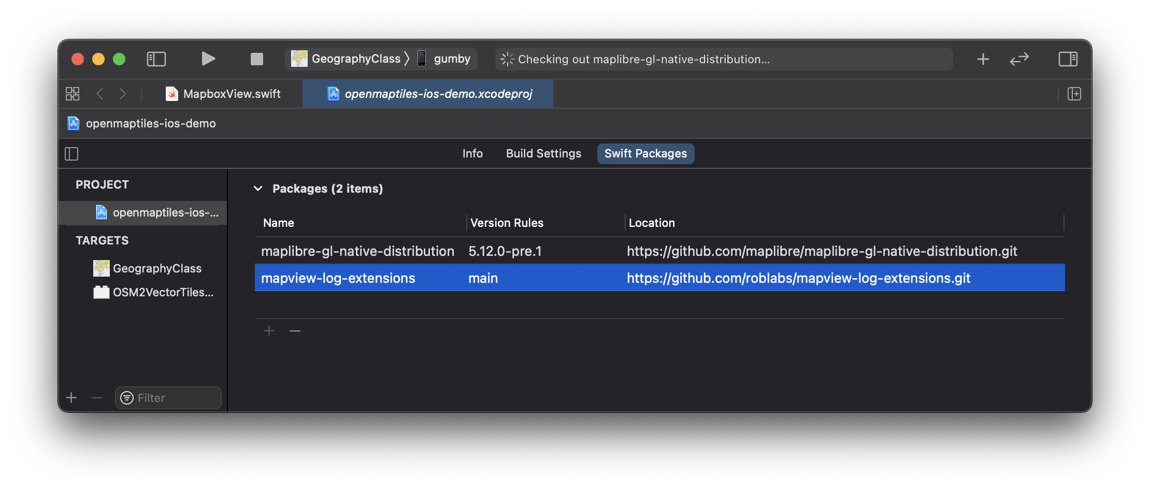Add a Swift package with plus
The image size is (1150, 489).
pyautogui.click(x=269, y=331)
